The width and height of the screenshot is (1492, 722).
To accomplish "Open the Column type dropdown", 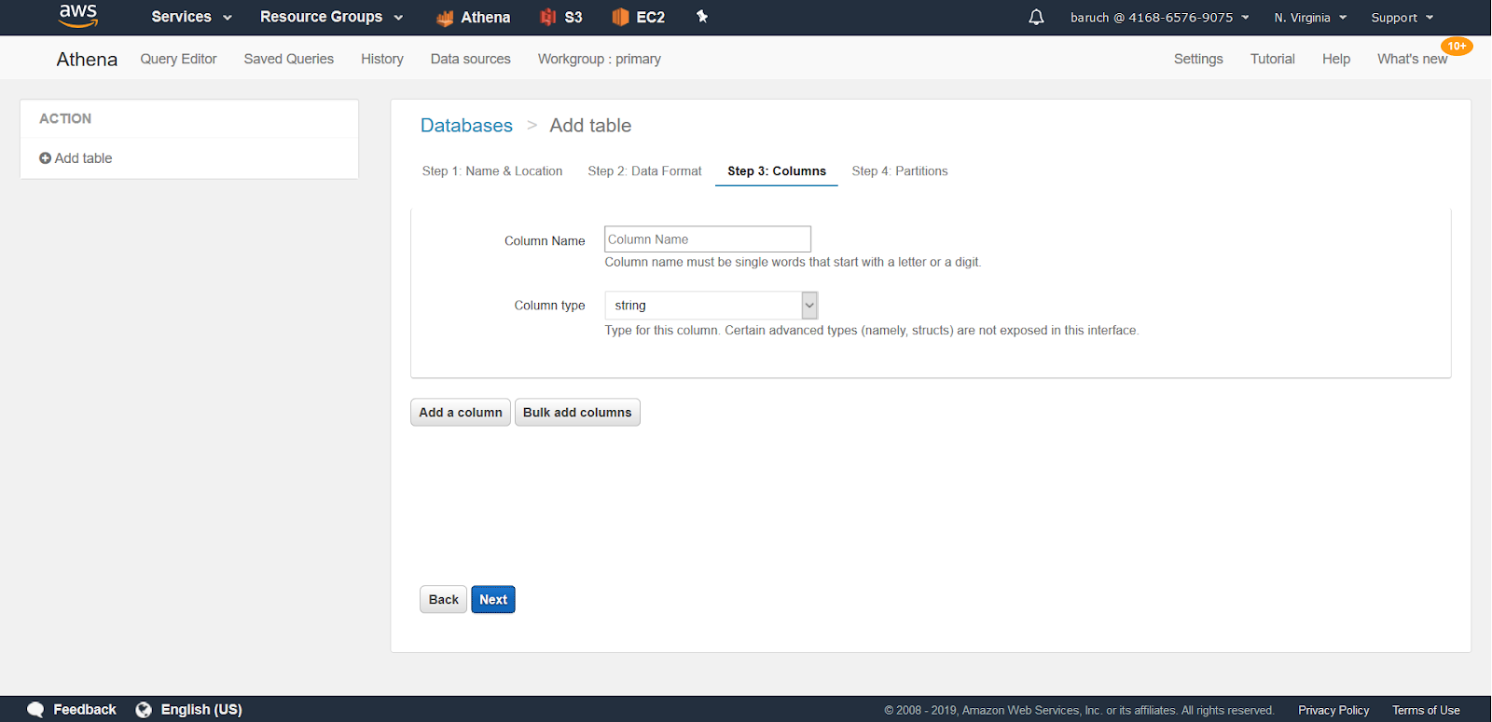I will pyautogui.click(x=711, y=306).
